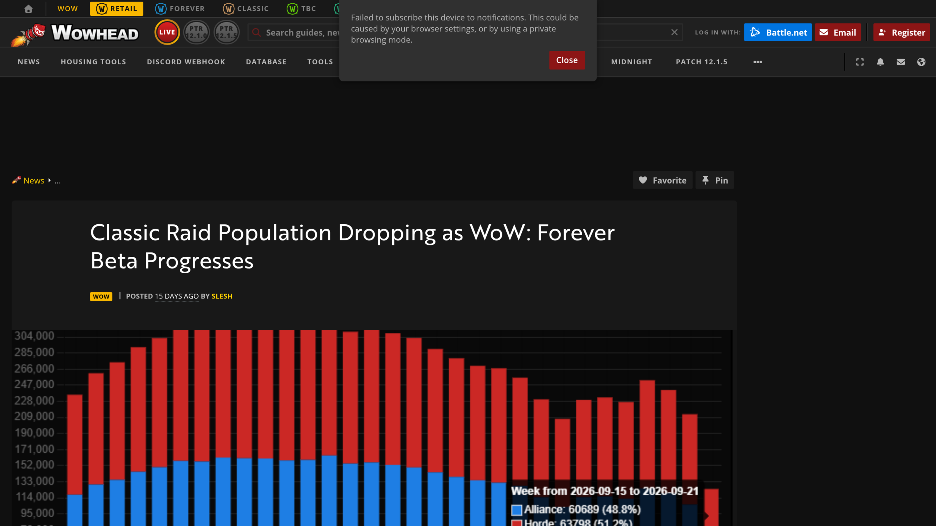Open the Tools menu
The width and height of the screenshot is (936, 526).
[320, 62]
